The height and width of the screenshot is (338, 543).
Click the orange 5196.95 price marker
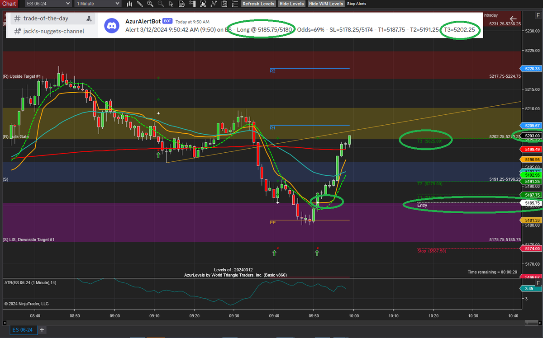click(532, 160)
